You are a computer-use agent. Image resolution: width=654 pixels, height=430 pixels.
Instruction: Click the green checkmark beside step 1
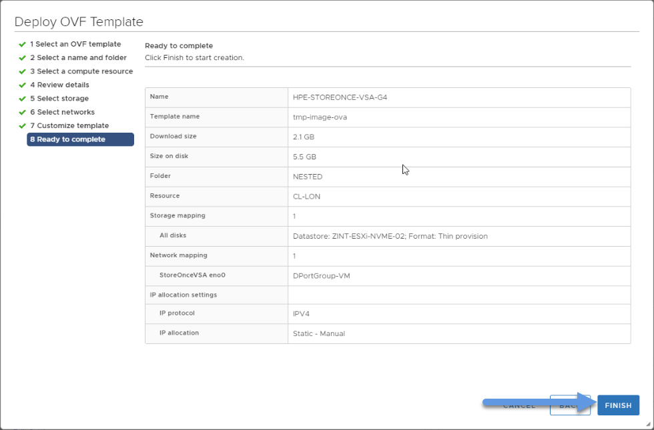(23, 45)
